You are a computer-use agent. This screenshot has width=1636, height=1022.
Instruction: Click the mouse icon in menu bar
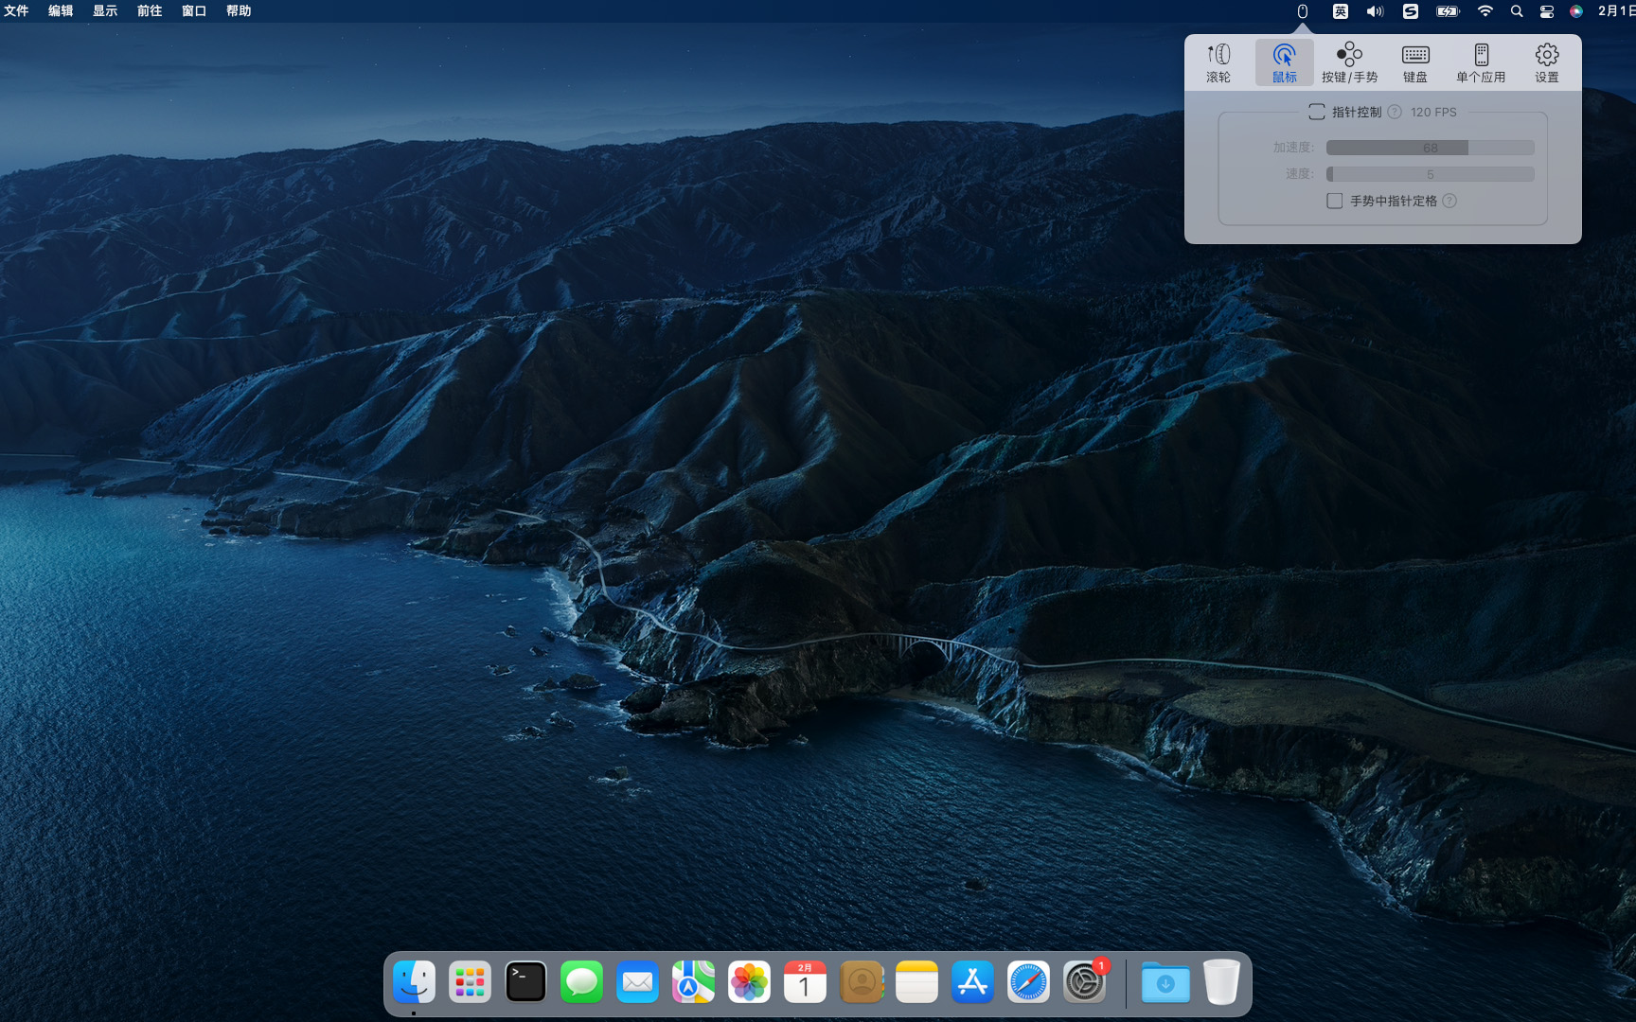[x=1303, y=11]
